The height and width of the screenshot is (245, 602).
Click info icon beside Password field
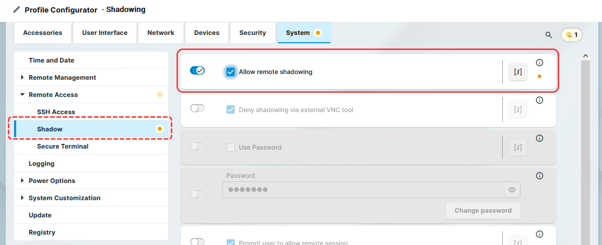click(540, 176)
